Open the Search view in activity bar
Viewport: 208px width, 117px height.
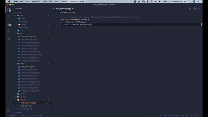tap(9, 17)
